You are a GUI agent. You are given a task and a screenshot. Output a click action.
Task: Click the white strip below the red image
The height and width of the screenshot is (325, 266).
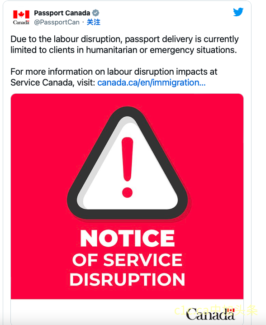click(x=127, y=311)
